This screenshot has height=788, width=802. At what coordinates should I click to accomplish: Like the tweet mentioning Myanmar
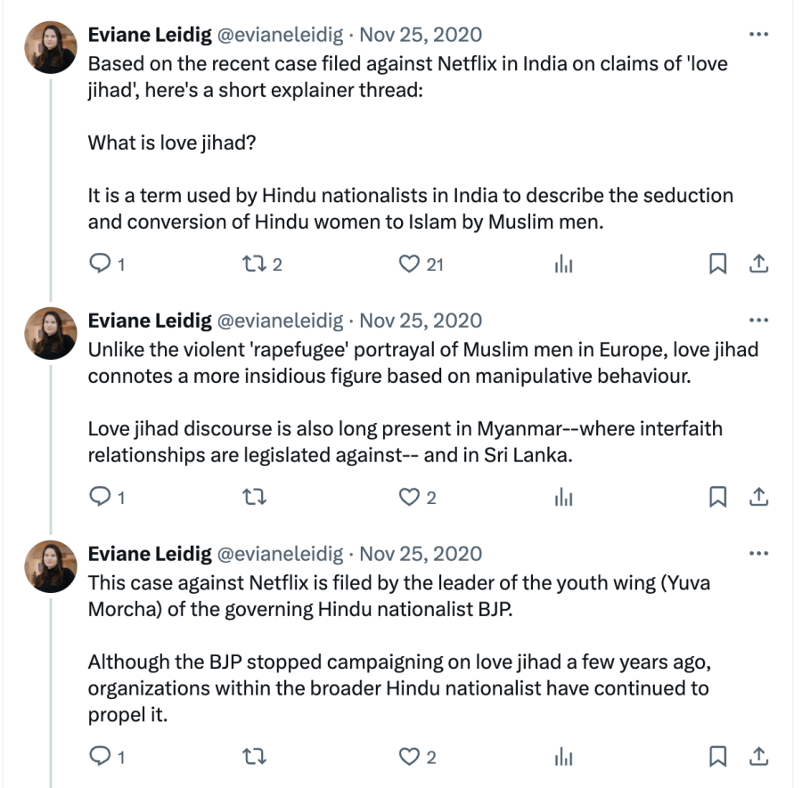tap(409, 498)
